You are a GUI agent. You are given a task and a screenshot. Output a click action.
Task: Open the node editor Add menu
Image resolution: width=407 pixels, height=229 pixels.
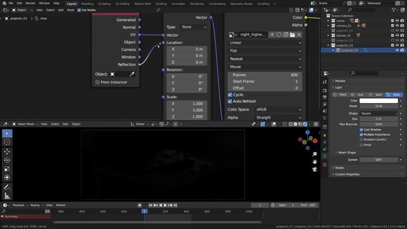pyautogui.click(x=61, y=10)
